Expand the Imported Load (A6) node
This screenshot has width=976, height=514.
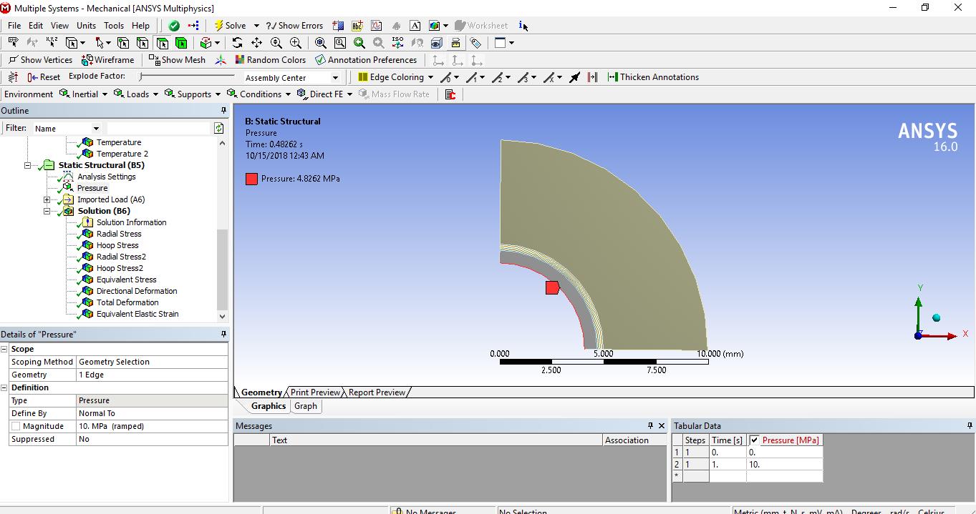coord(47,199)
